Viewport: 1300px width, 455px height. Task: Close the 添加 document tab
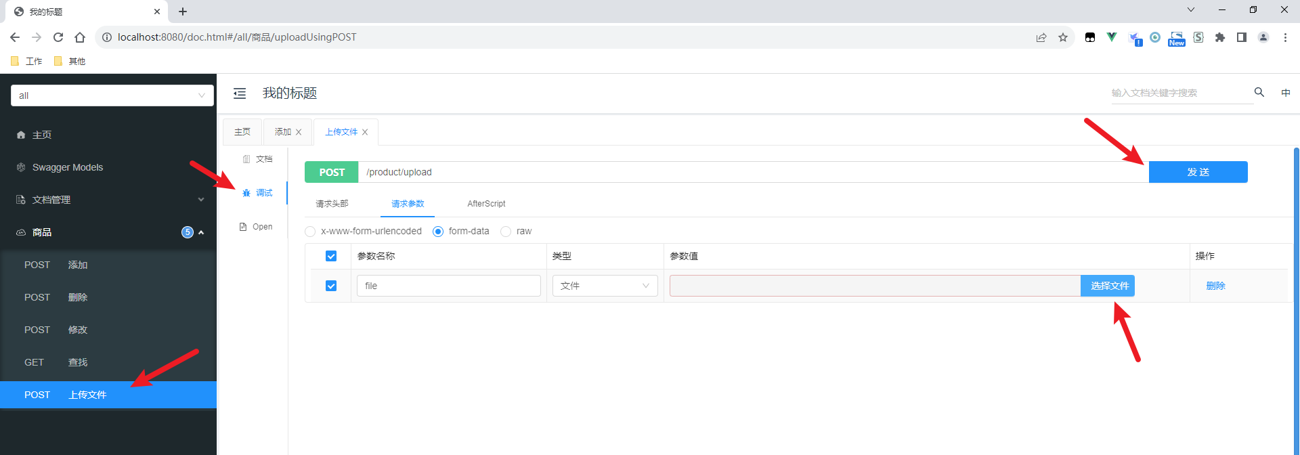pyautogui.click(x=299, y=132)
